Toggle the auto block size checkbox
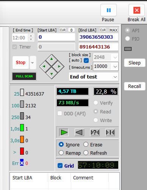The width and height of the screenshot is (147, 190). tap(86, 60)
